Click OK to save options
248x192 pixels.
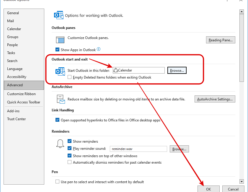(208, 189)
